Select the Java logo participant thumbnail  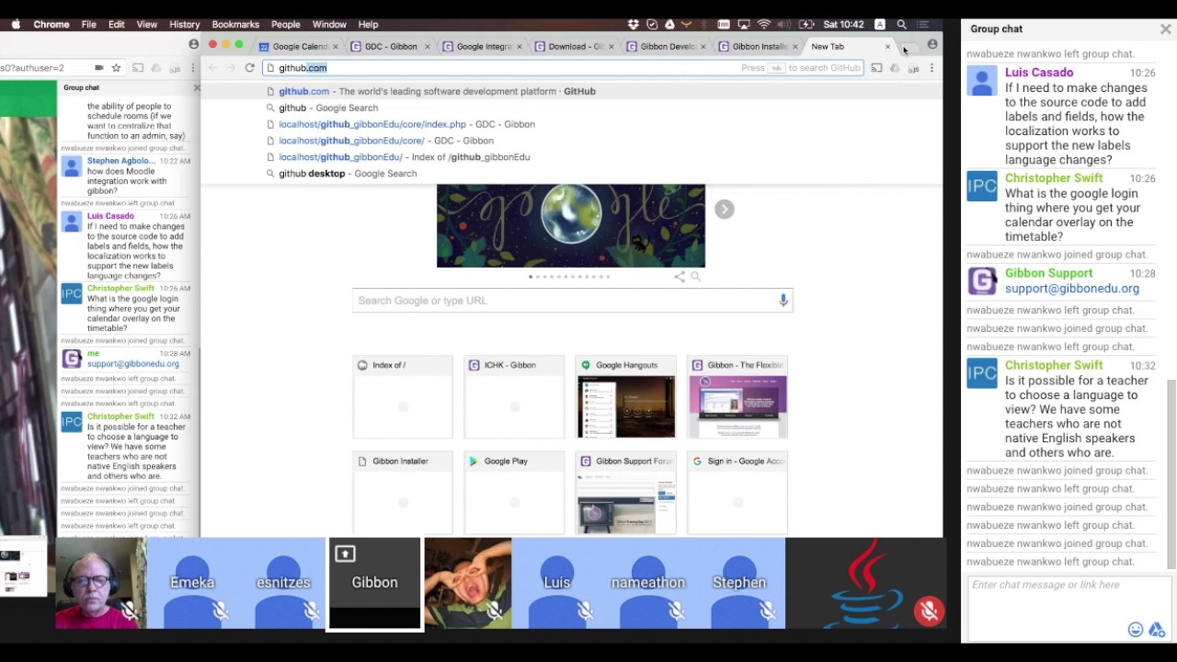tap(865, 583)
